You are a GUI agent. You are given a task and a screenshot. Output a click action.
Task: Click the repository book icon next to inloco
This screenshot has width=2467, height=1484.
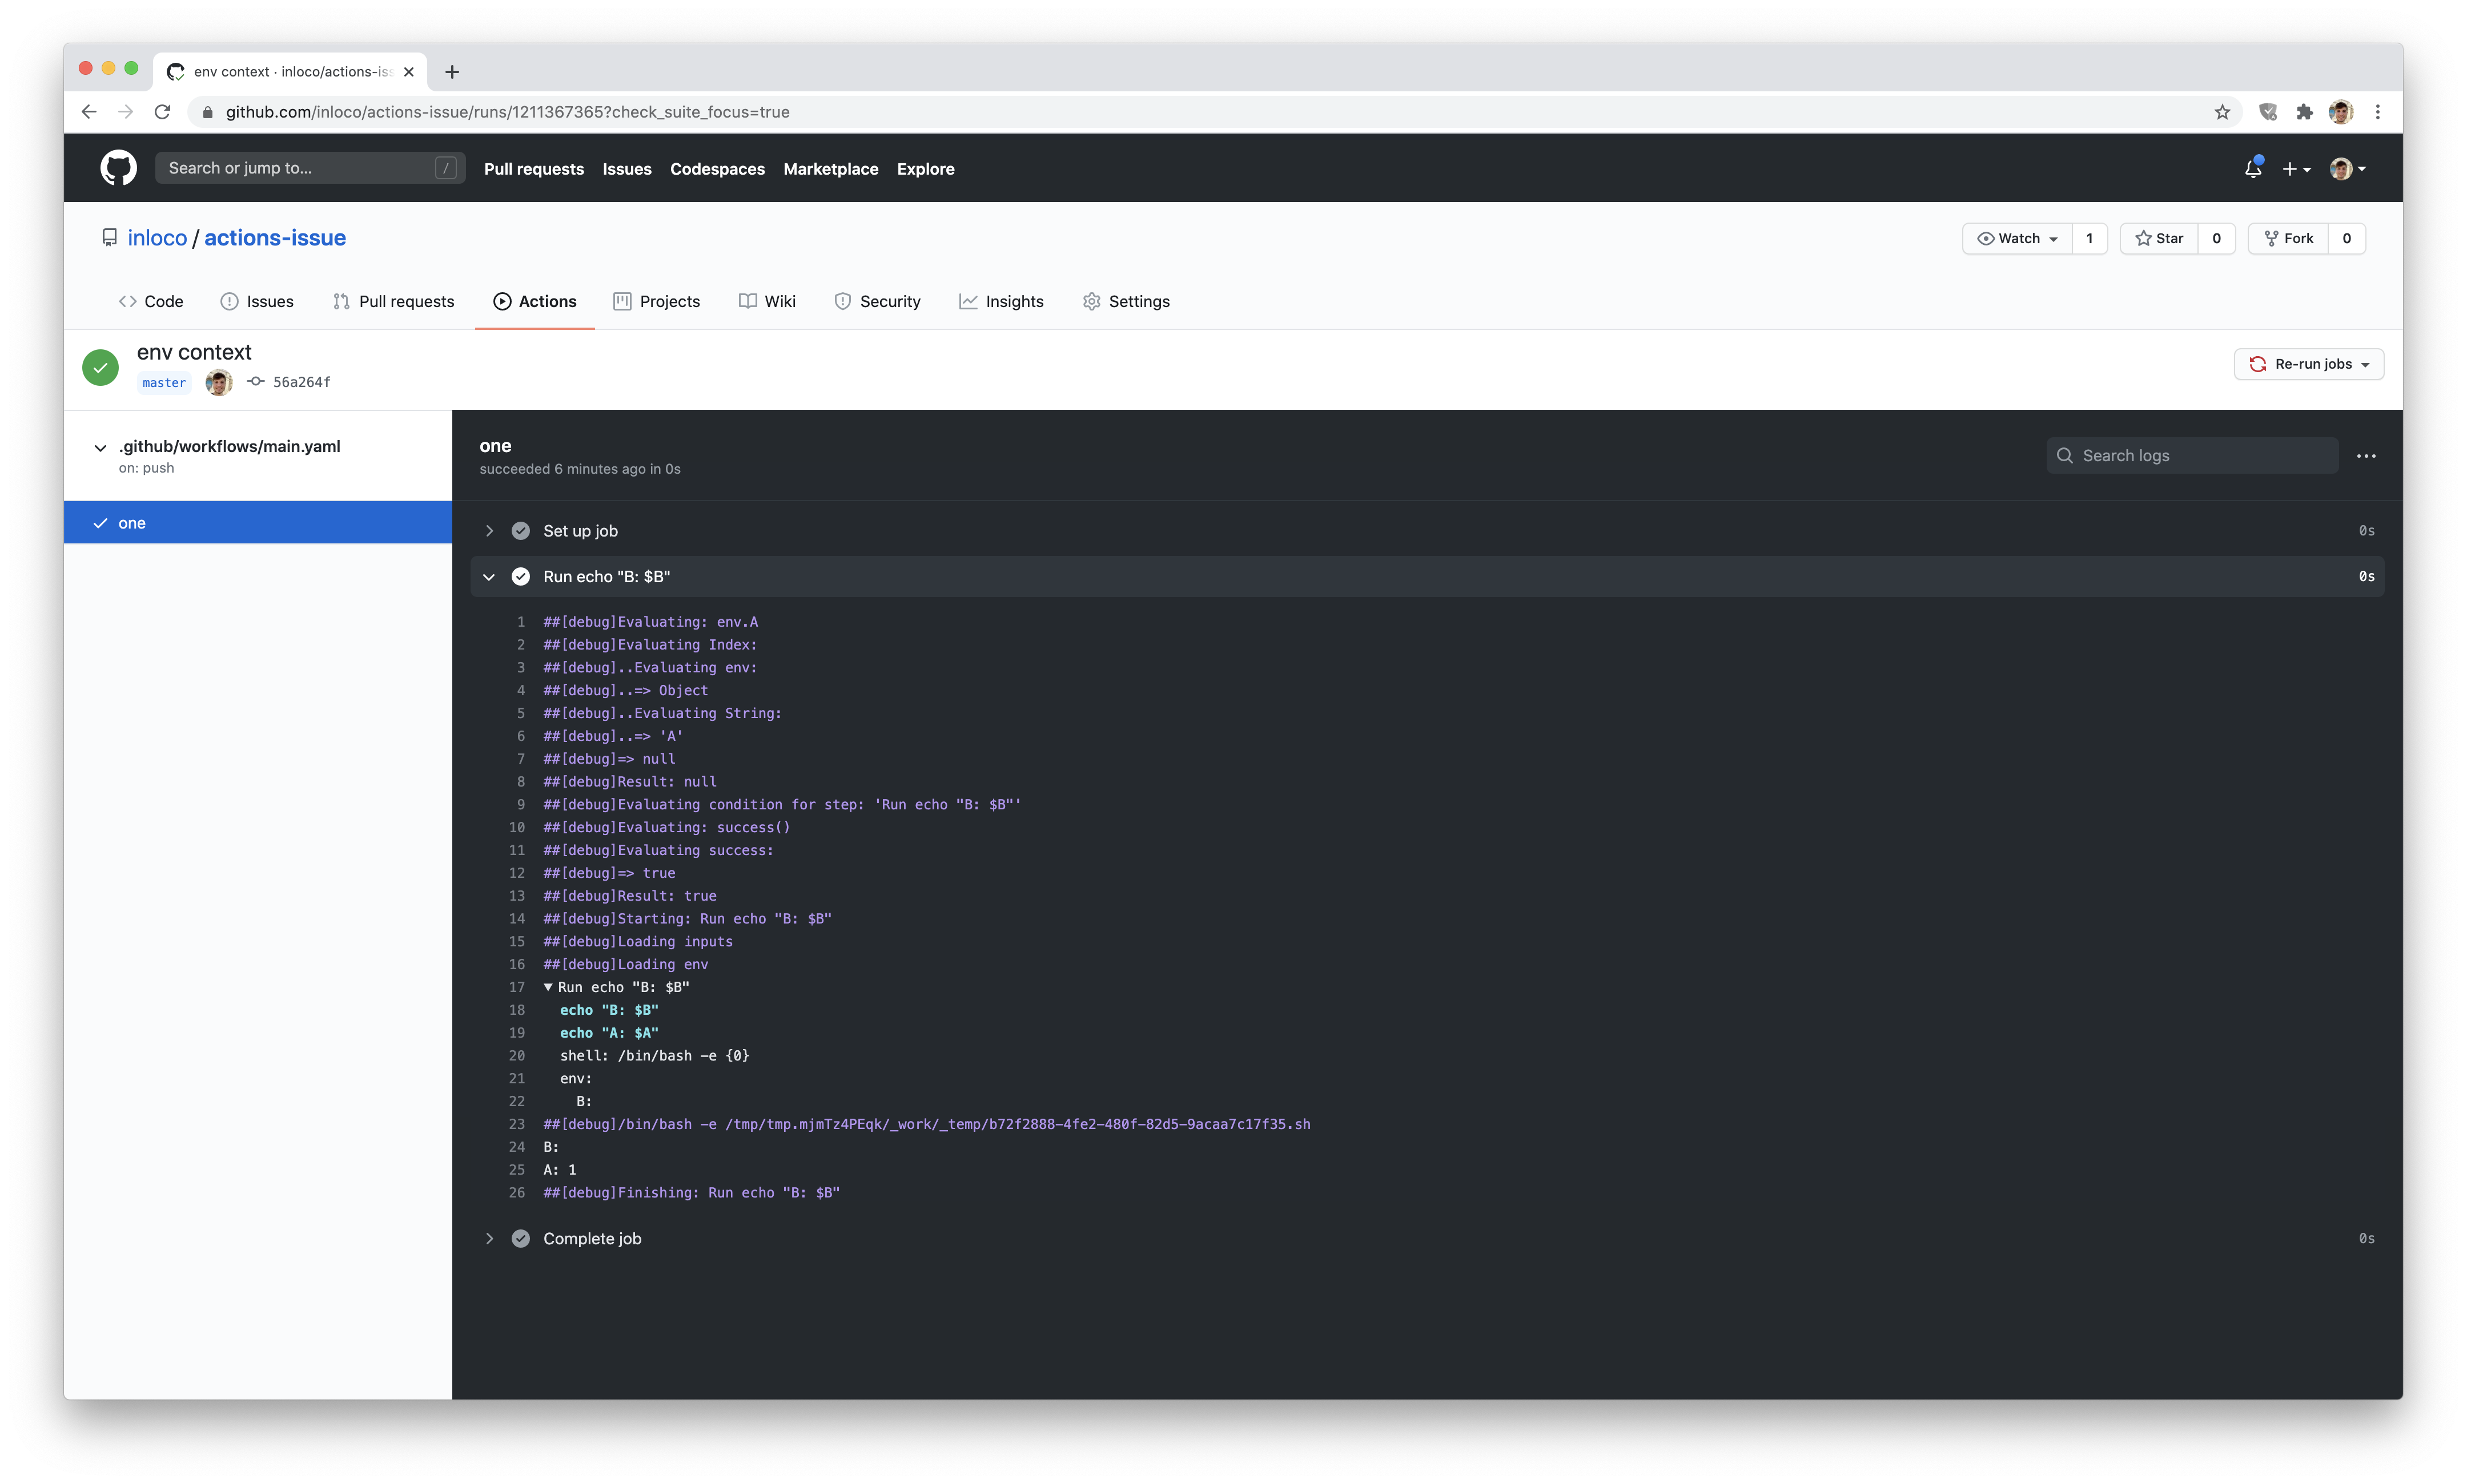(x=109, y=237)
